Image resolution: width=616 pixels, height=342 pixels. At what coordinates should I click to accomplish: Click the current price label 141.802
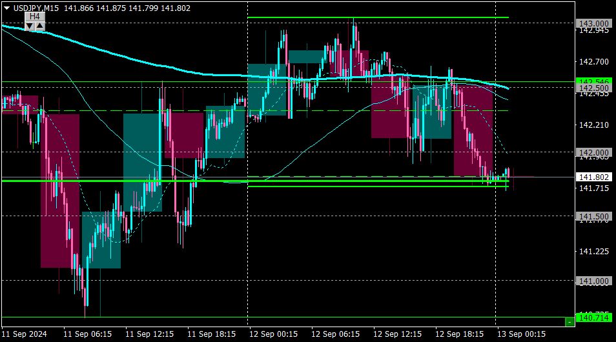(593, 177)
